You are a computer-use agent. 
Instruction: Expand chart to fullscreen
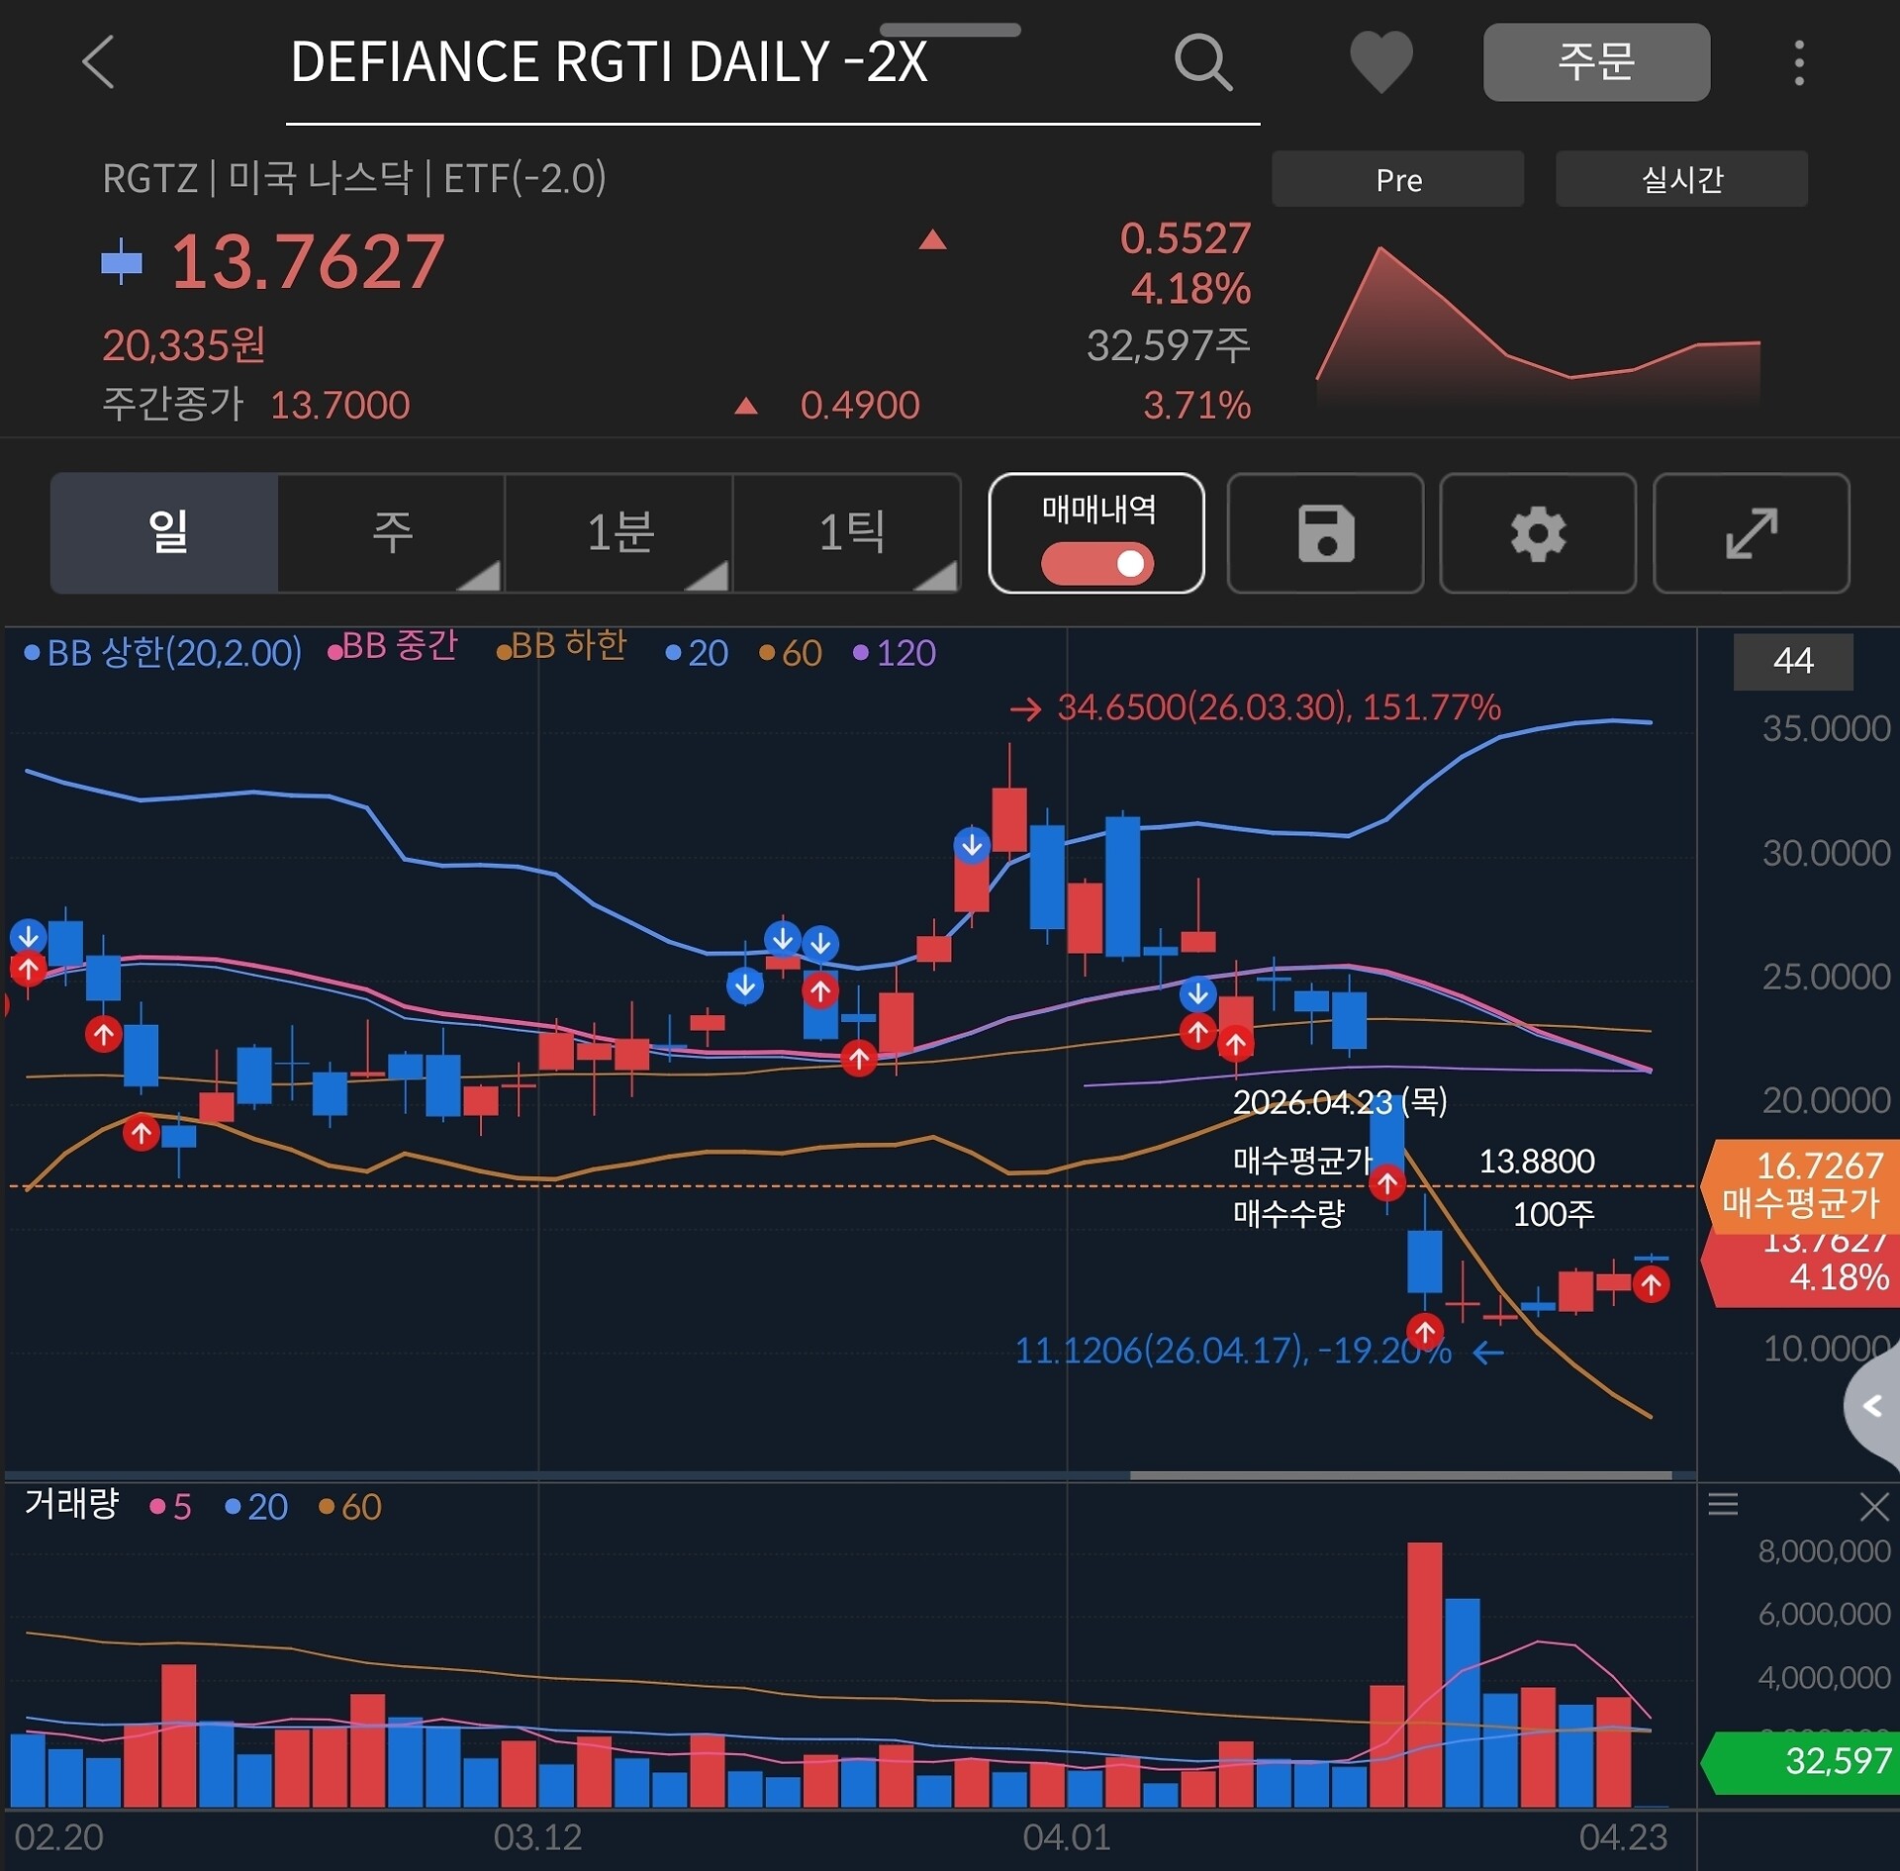coord(1751,532)
